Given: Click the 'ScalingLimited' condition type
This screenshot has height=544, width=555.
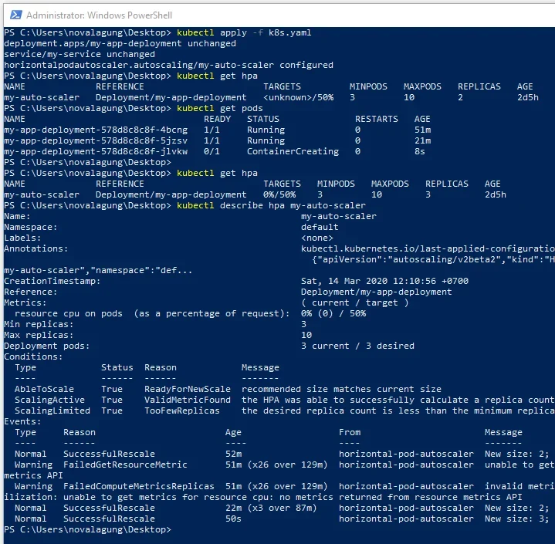Looking at the screenshot, I should tap(52, 411).
